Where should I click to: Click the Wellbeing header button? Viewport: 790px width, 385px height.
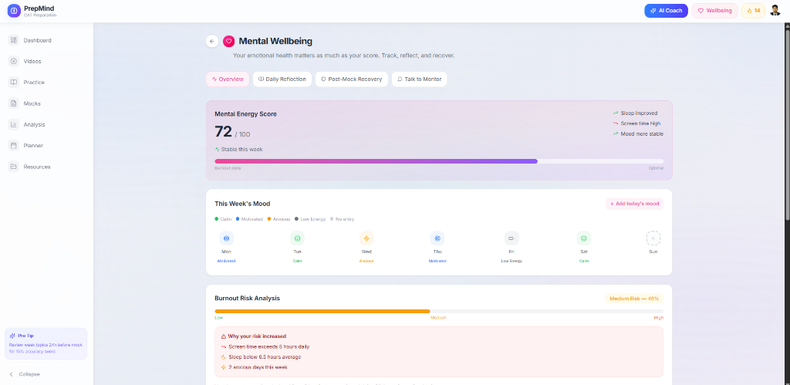tap(714, 11)
